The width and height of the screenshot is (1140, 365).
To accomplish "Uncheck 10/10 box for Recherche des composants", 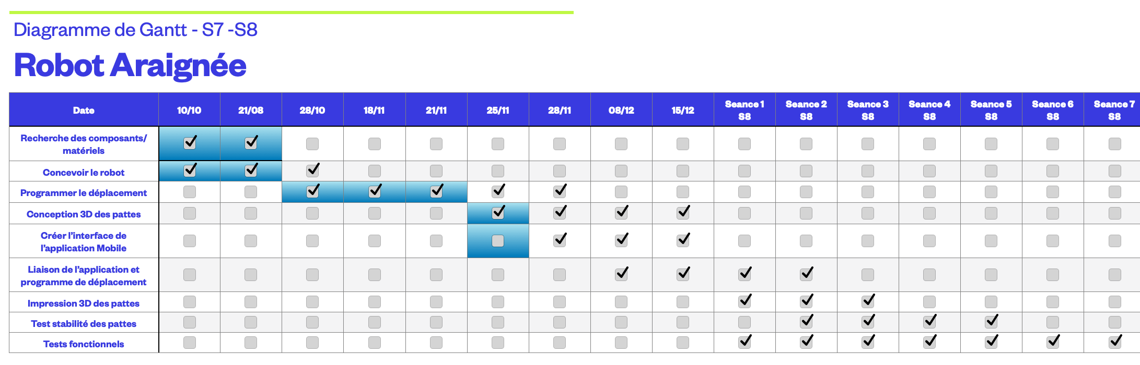I will click(190, 143).
